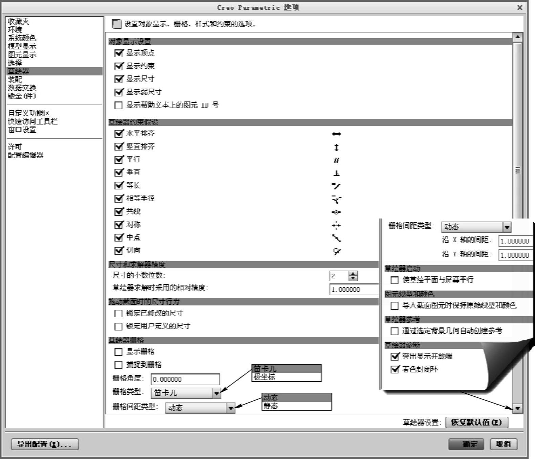
Task: Enable 通过选定背景几何自动创建参考
Action: (395, 331)
